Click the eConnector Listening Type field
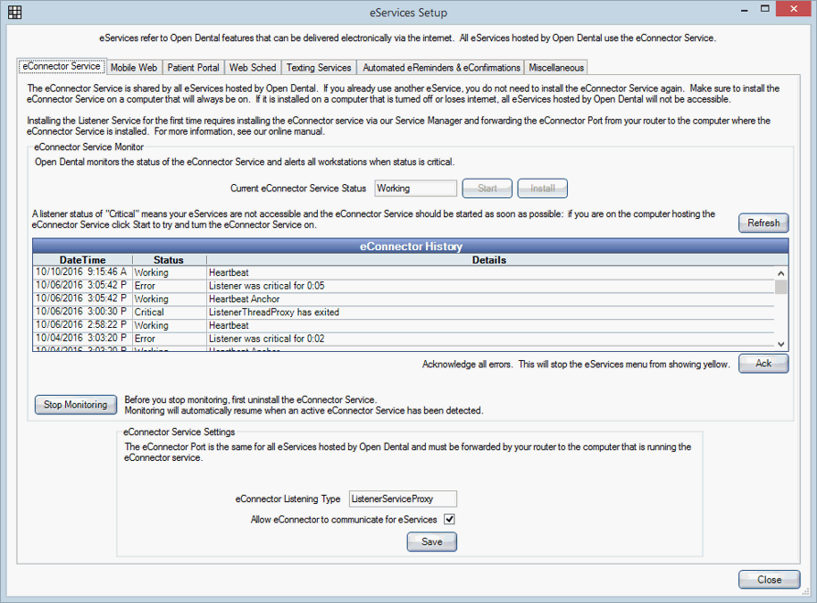The image size is (817, 603). 403,498
